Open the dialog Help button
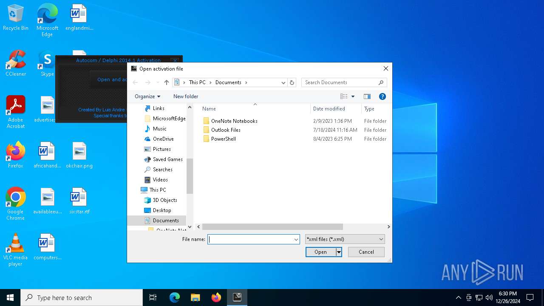The height and width of the screenshot is (306, 544). pos(382,96)
